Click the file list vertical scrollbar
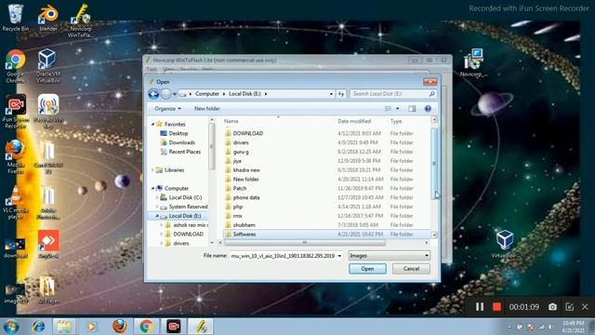This screenshot has width=595, height=335. click(434, 164)
